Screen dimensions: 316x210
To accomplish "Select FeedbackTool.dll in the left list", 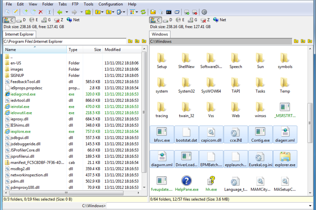I will coord(72,82).
